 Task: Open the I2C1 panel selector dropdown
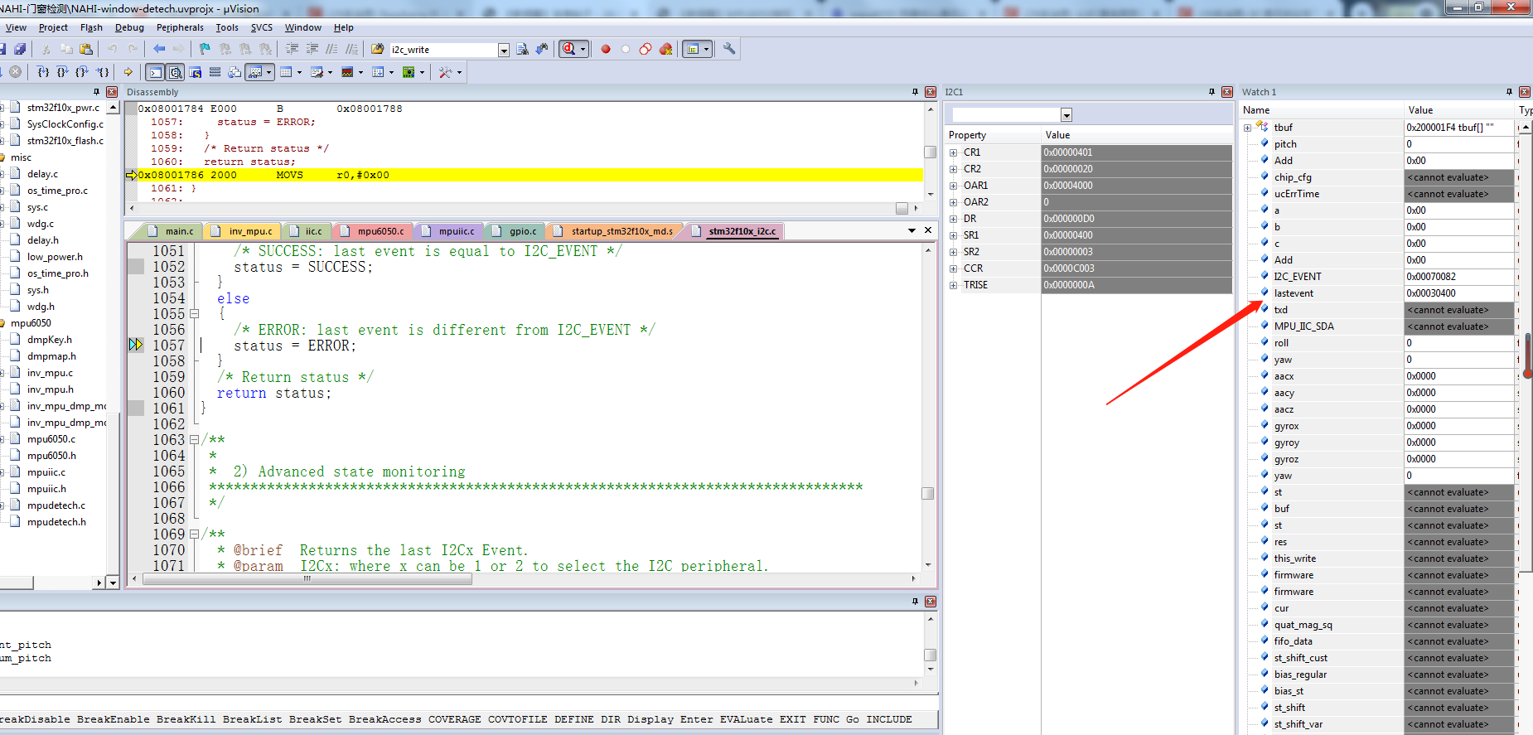coord(1066,115)
